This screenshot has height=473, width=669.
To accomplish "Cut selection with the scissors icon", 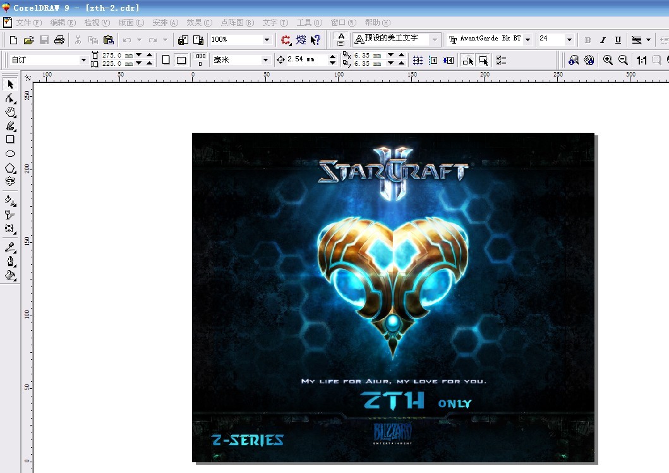I will click(78, 40).
